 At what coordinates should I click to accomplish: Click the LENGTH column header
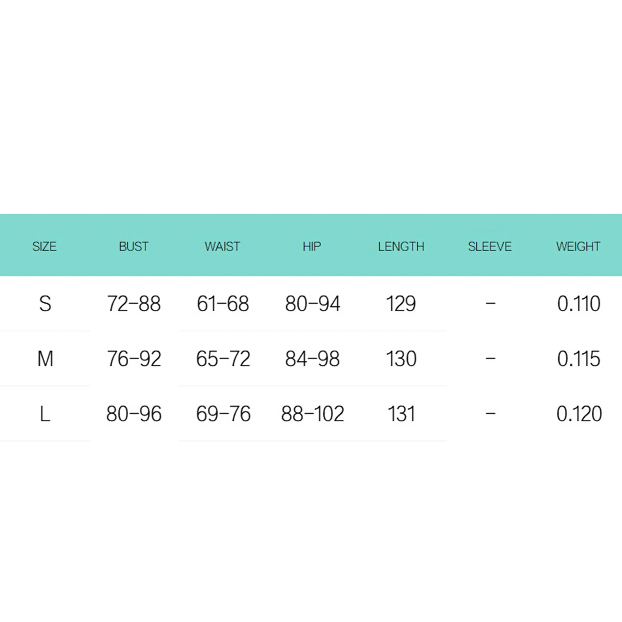pyautogui.click(x=401, y=246)
